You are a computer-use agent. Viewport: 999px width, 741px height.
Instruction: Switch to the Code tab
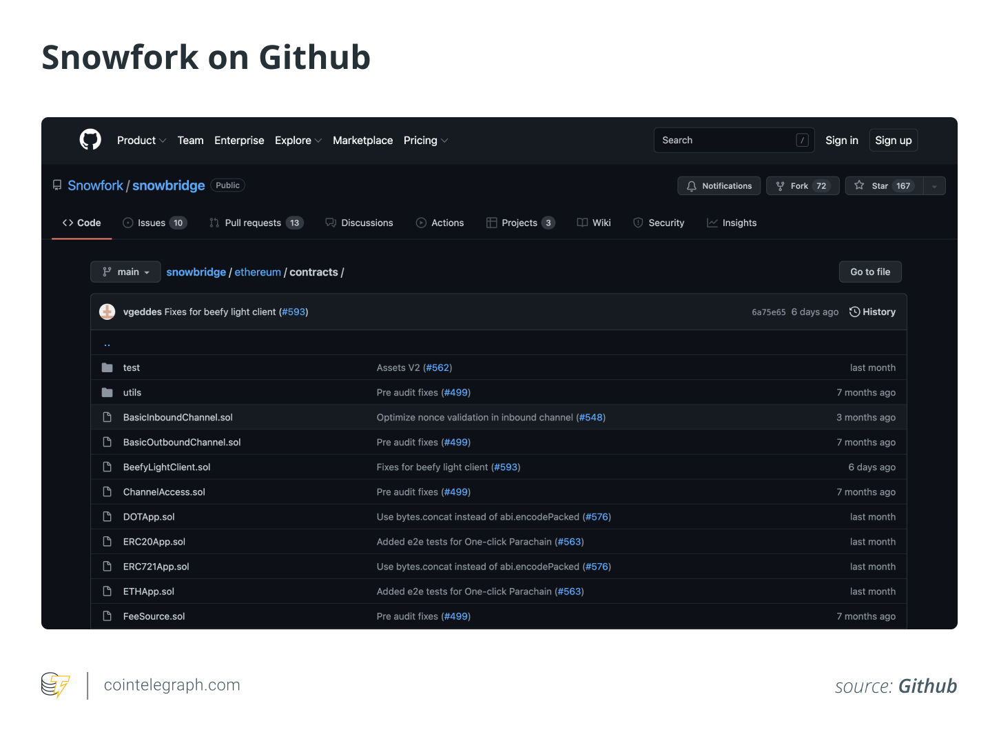(x=81, y=223)
